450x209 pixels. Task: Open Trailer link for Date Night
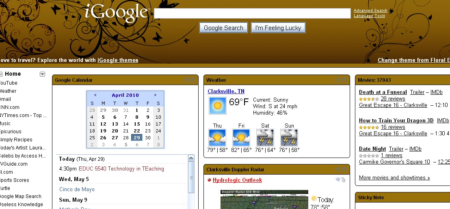point(396,149)
